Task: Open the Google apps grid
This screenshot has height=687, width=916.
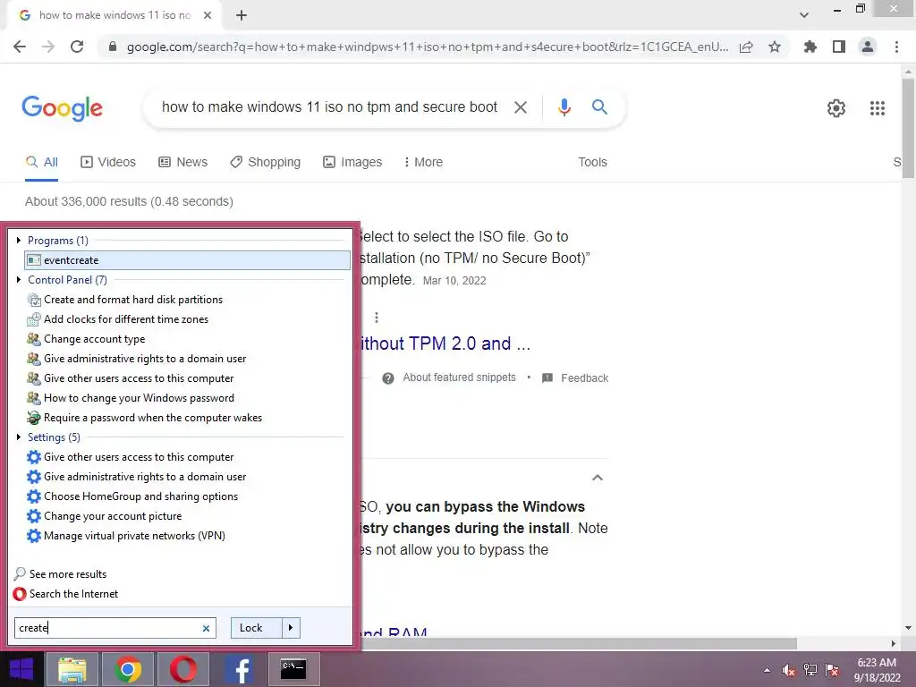Action: (877, 108)
